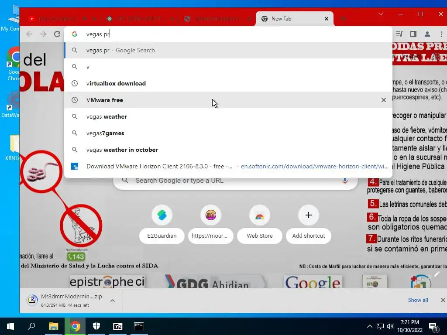
Task: Toggle the Chrome side panel
Action: (x=413, y=34)
